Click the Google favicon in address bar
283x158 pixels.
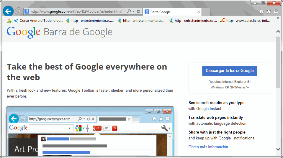pyautogui.click(x=27, y=11)
